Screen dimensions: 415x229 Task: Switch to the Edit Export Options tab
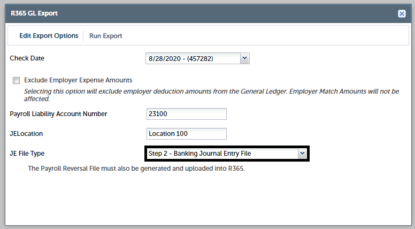click(49, 36)
